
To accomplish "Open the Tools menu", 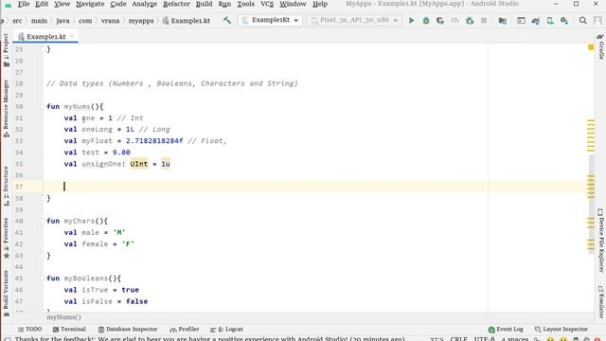I will (x=245, y=4).
